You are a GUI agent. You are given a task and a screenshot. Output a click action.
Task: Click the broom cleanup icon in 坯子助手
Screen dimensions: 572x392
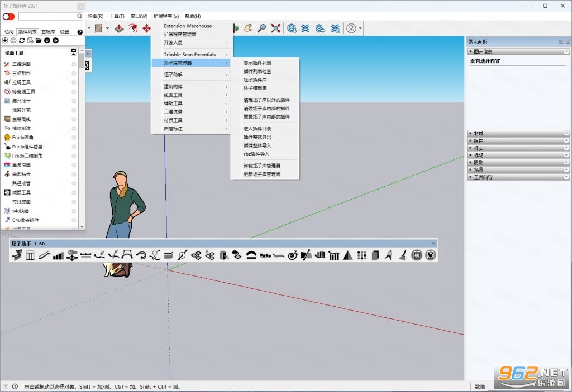403,255
